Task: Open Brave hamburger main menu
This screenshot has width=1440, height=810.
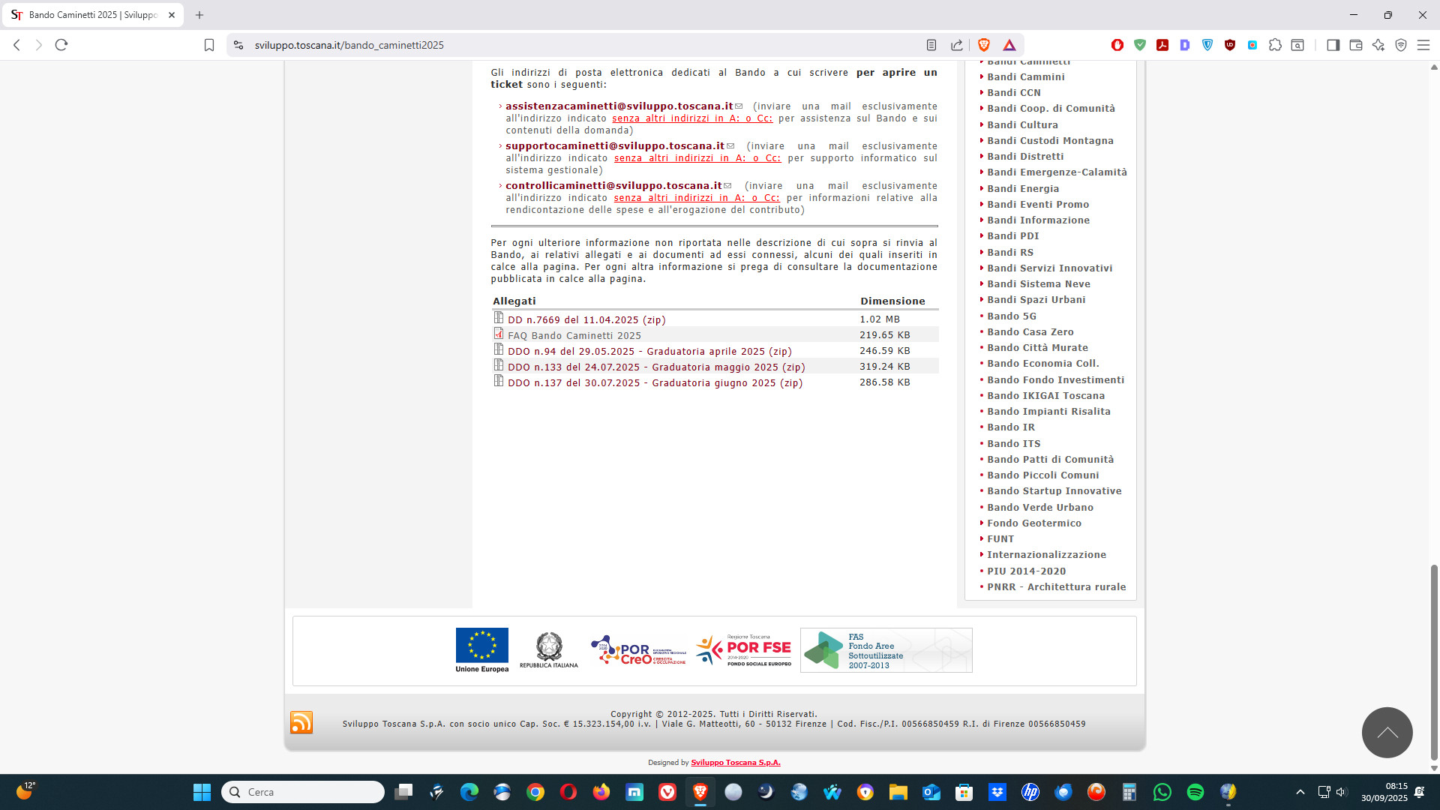Action: click(1423, 45)
